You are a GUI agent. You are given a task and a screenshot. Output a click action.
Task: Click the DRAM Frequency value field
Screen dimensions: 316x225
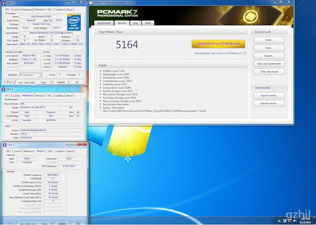pyautogui.click(x=53, y=175)
